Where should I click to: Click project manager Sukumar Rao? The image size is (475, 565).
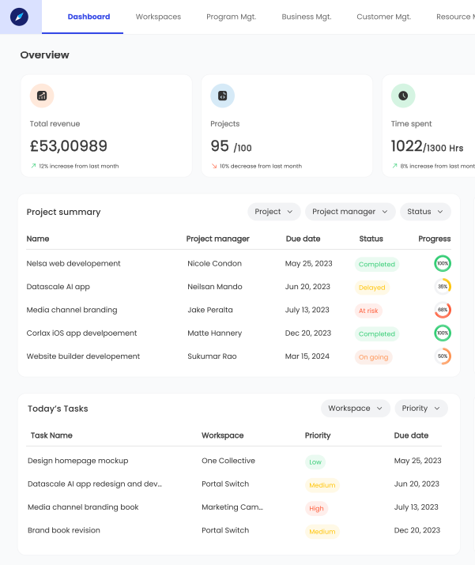click(212, 356)
